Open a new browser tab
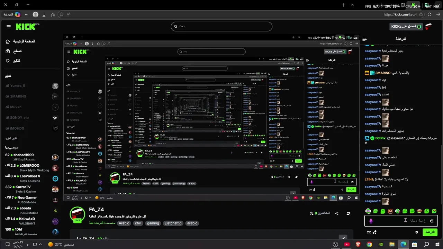The height and width of the screenshot is (249, 443). [x=343, y=5]
